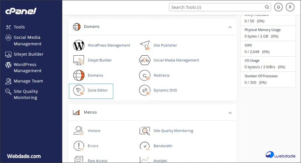Open the Sitejet Builder link in Domains
The width and height of the screenshot is (301, 163).
coord(100,60)
